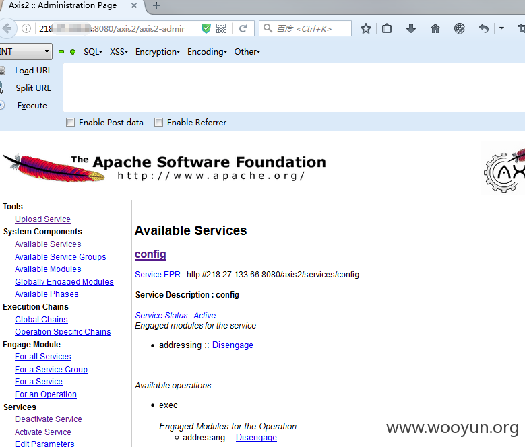Click Split URL button

click(33, 88)
